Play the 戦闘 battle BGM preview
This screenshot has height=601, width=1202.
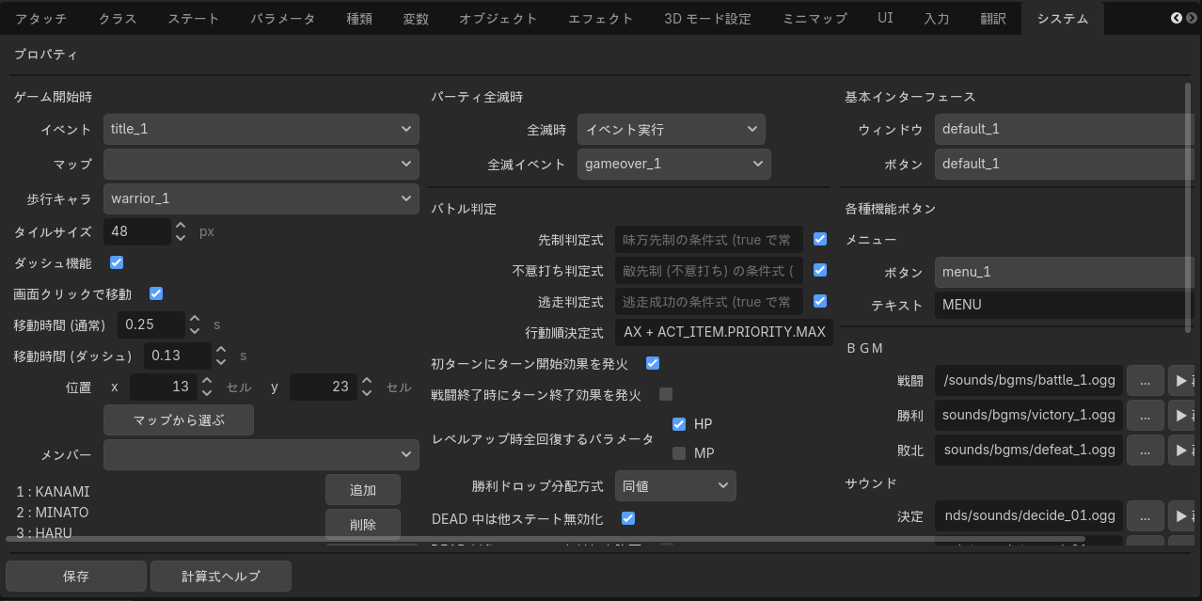tap(1181, 380)
